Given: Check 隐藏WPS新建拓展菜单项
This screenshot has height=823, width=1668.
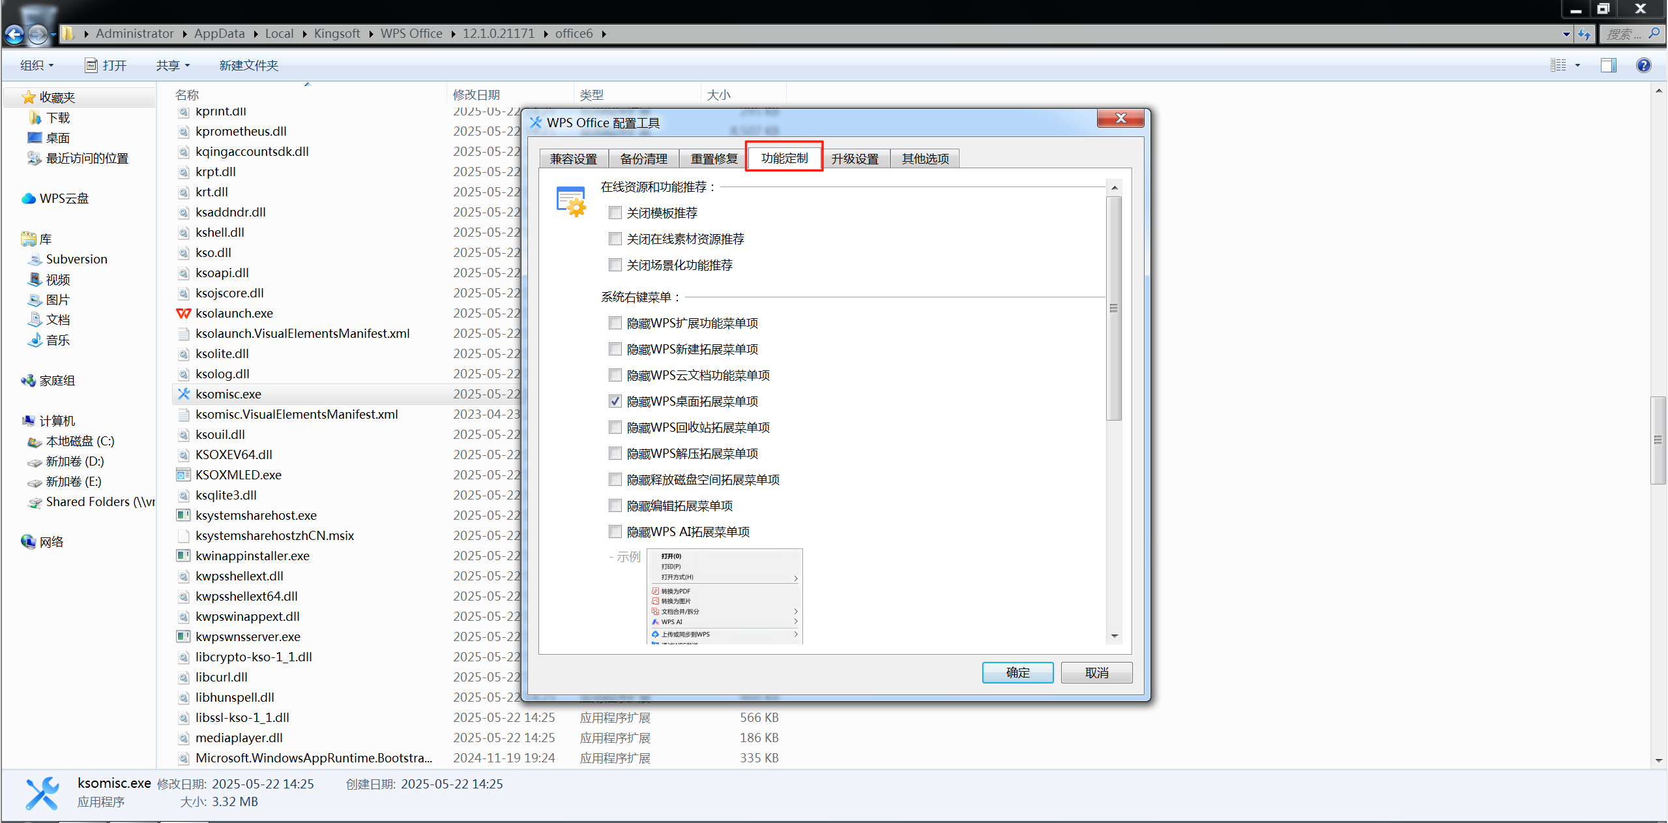Looking at the screenshot, I should coord(615,349).
